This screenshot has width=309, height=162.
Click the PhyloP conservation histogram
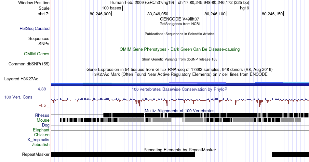180,101
